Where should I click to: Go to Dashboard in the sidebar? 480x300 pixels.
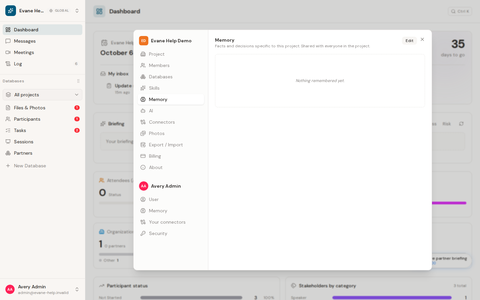(x=42, y=30)
